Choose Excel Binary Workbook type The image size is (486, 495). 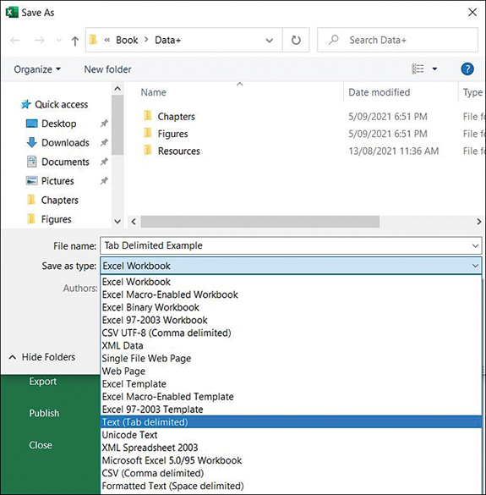click(x=291, y=307)
